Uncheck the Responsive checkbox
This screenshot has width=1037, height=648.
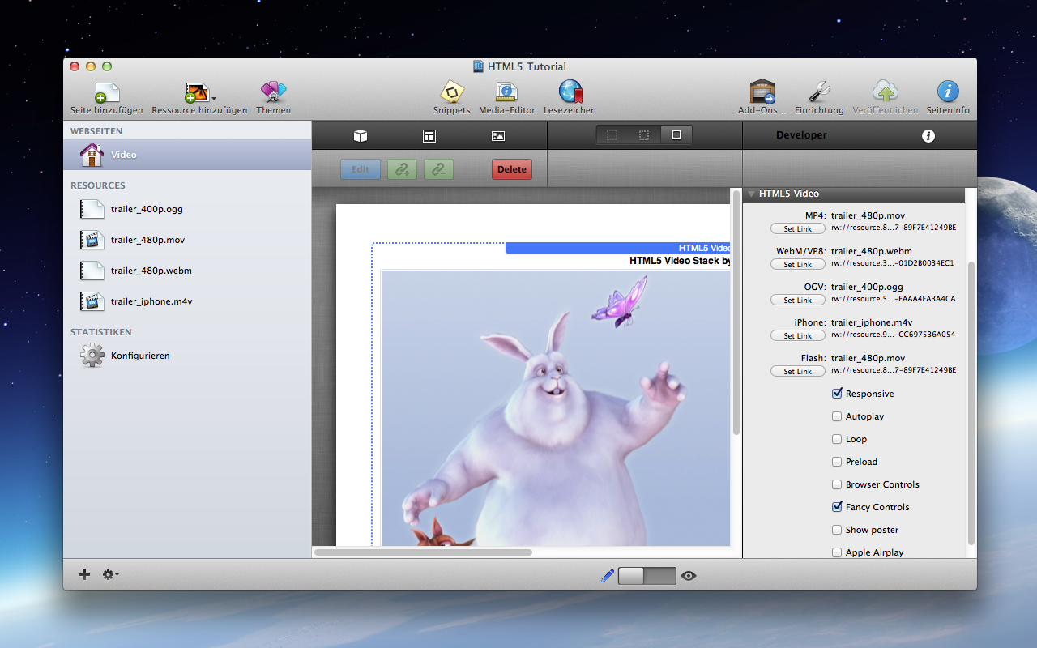[x=837, y=394]
